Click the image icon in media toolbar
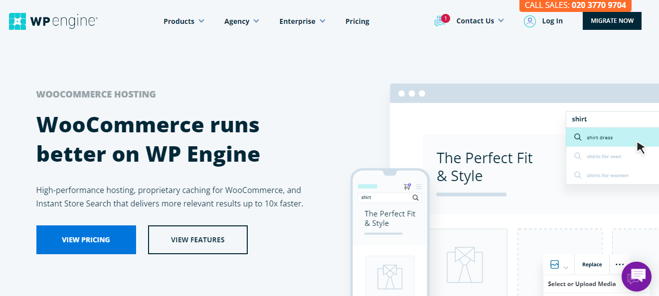Image resolution: width=659 pixels, height=296 pixels. (554, 264)
